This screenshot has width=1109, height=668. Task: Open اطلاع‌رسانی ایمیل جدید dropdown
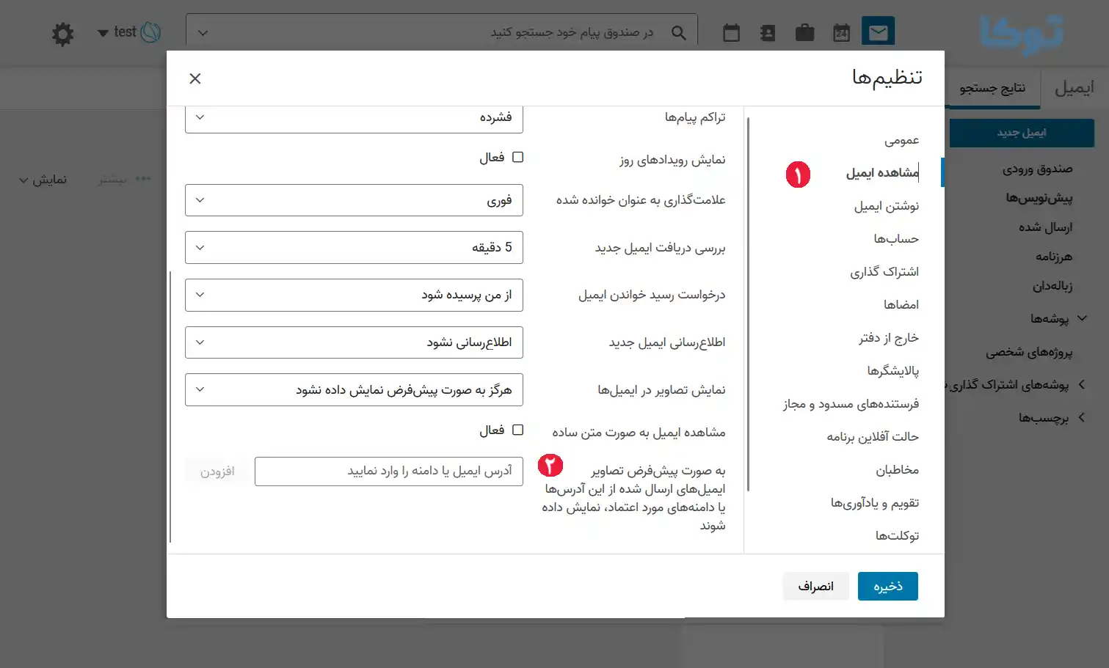(x=354, y=342)
